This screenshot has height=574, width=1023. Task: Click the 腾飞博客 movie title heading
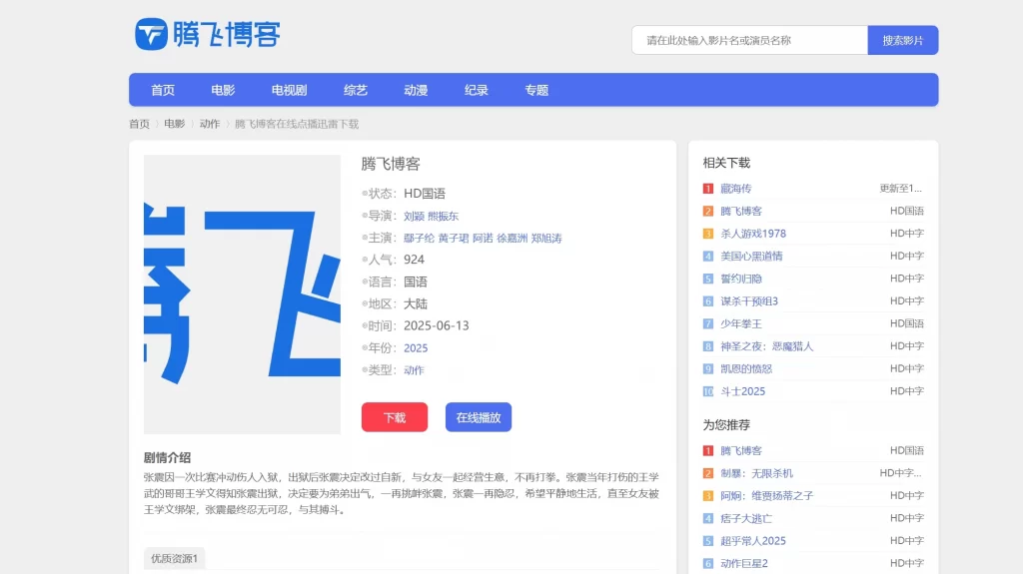pyautogui.click(x=391, y=164)
